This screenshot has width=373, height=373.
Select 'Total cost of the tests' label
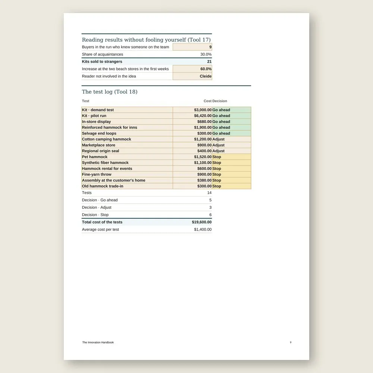click(102, 222)
